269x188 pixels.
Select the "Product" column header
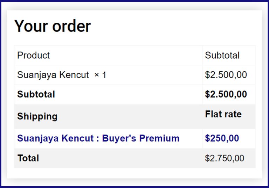pos(33,55)
